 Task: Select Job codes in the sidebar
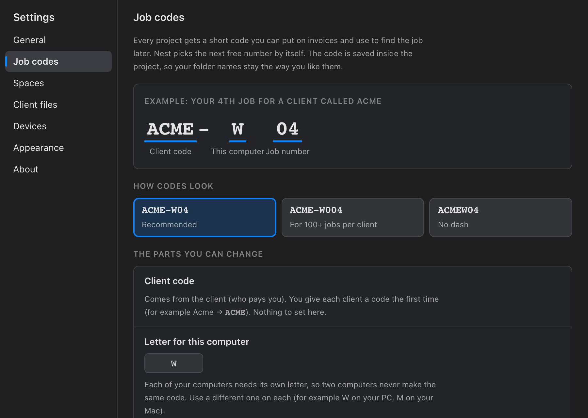tap(58, 61)
